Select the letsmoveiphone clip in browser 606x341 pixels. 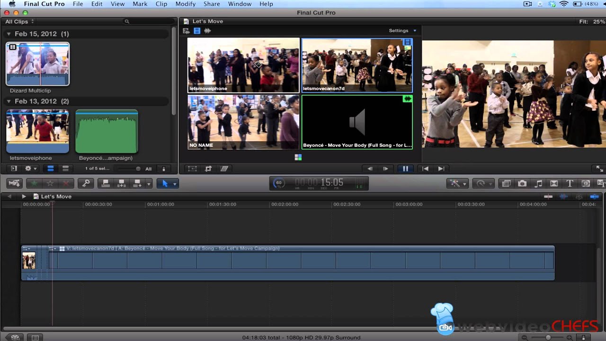coord(37,132)
